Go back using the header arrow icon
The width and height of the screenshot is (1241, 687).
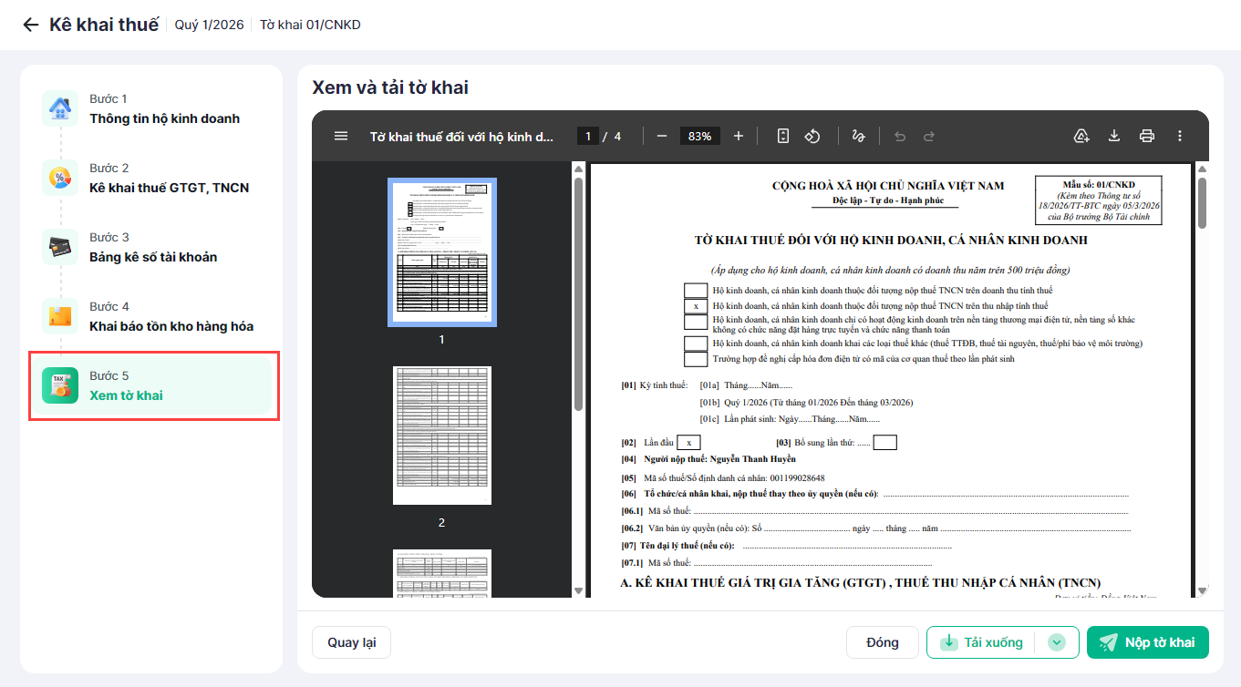[32, 25]
